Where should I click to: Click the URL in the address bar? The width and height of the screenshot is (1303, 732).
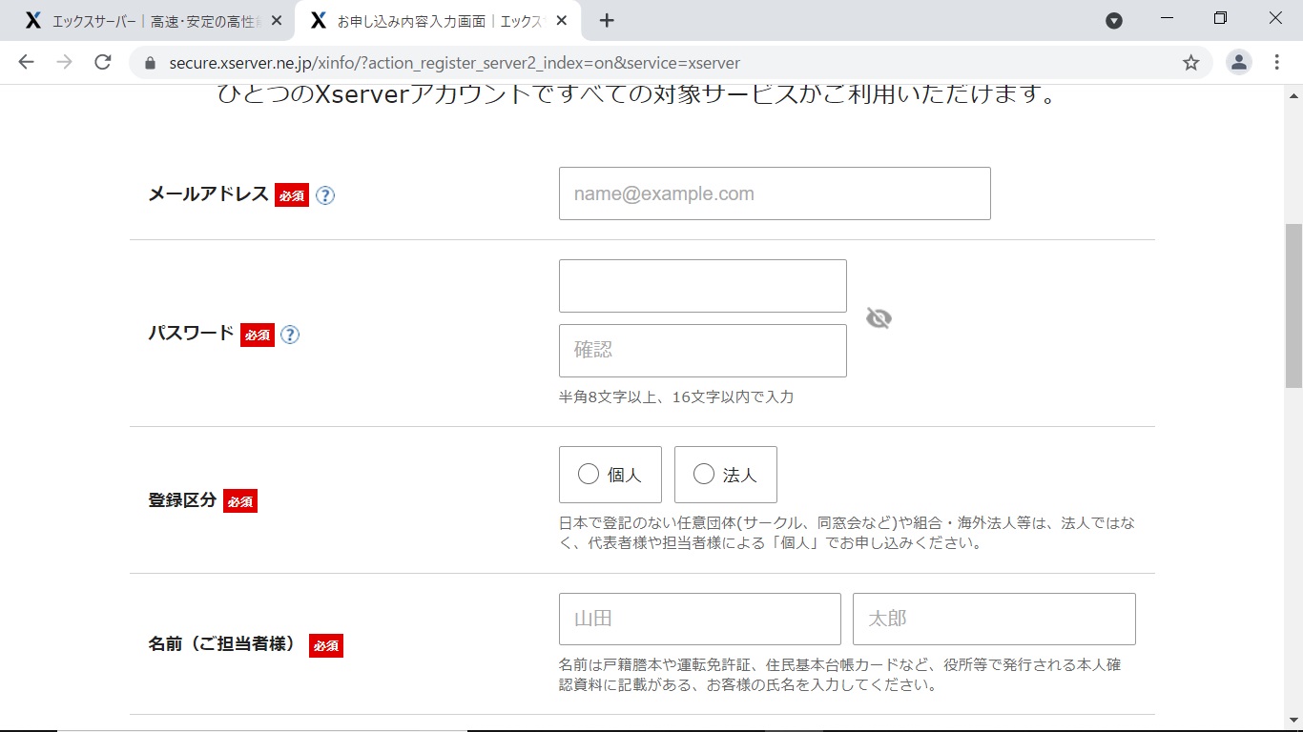[x=454, y=63]
